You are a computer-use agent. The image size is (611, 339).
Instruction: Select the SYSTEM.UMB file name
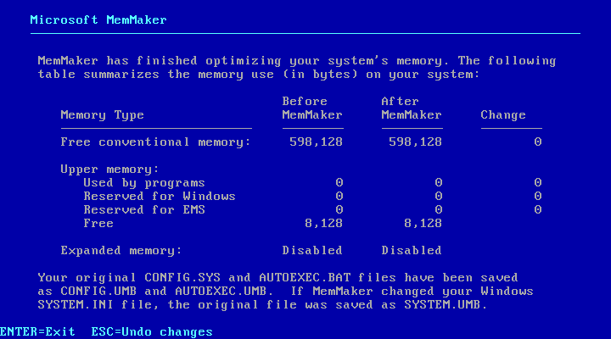point(442,305)
